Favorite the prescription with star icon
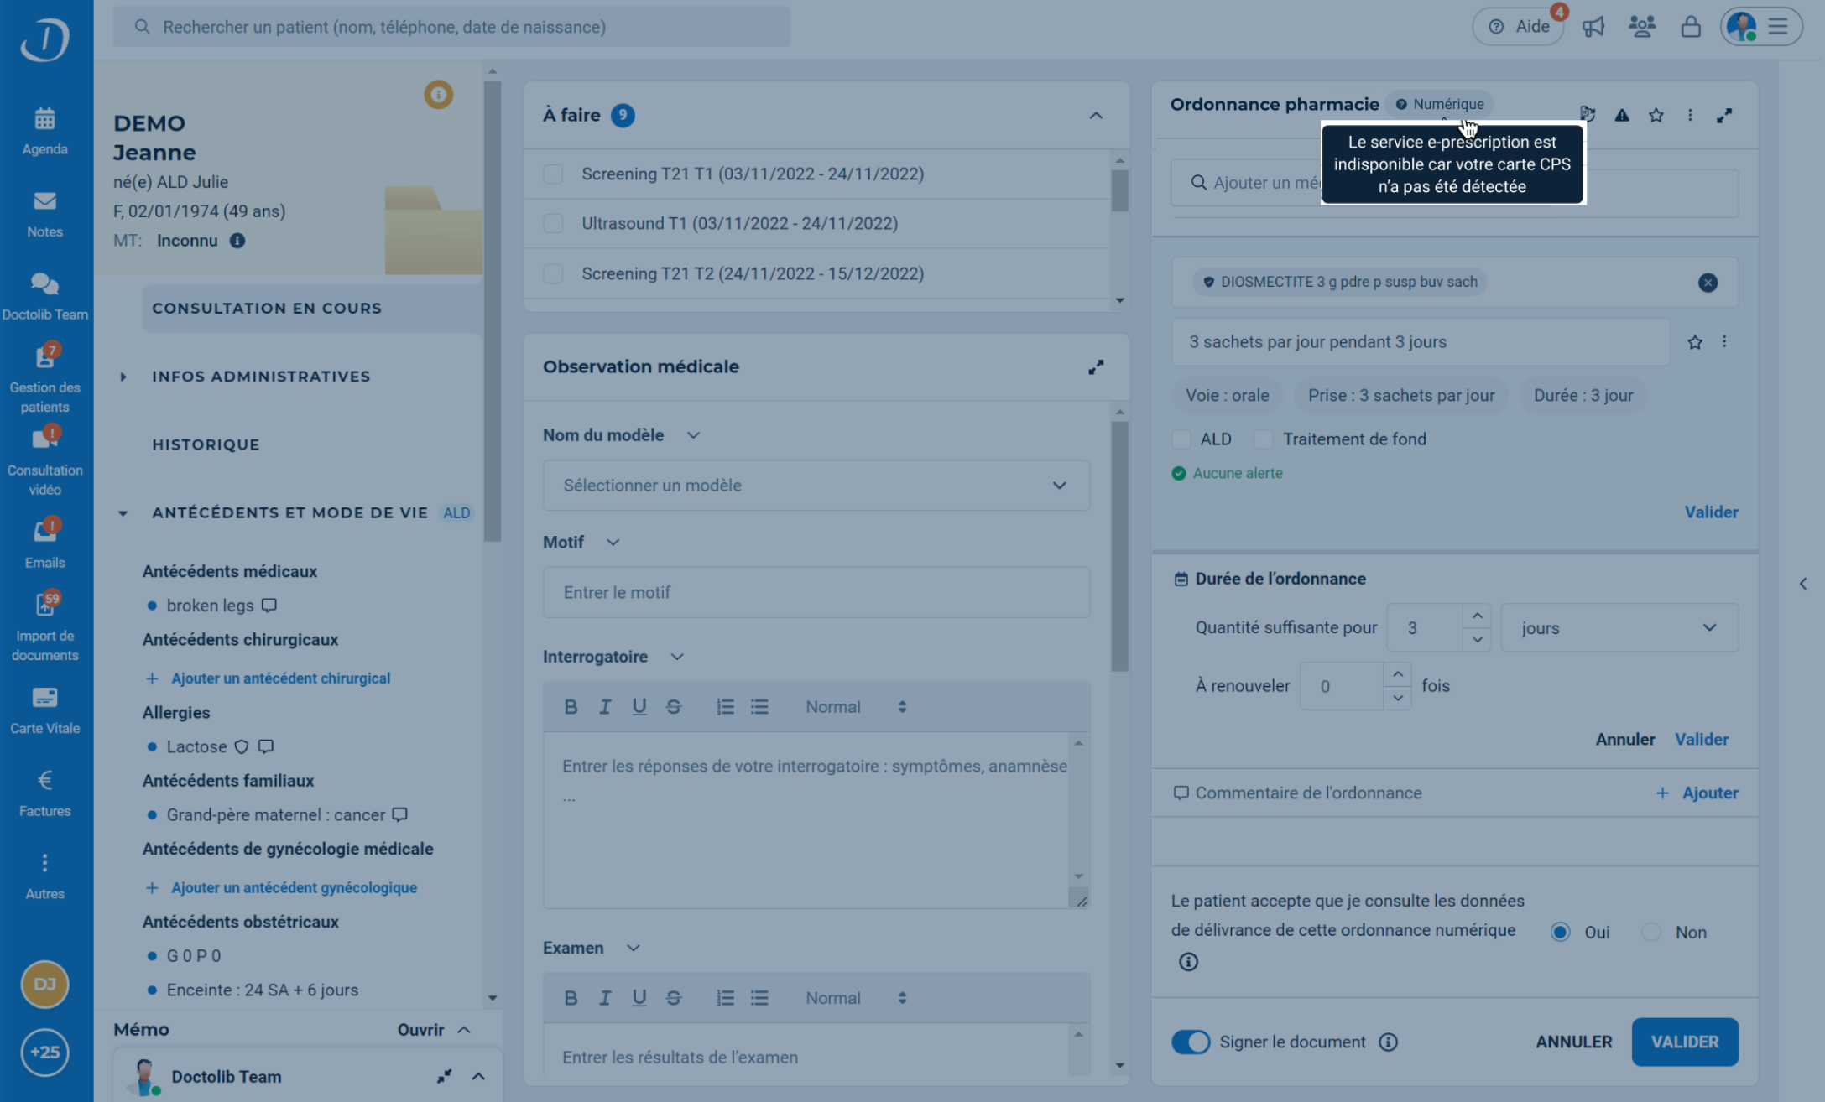 (x=1656, y=116)
